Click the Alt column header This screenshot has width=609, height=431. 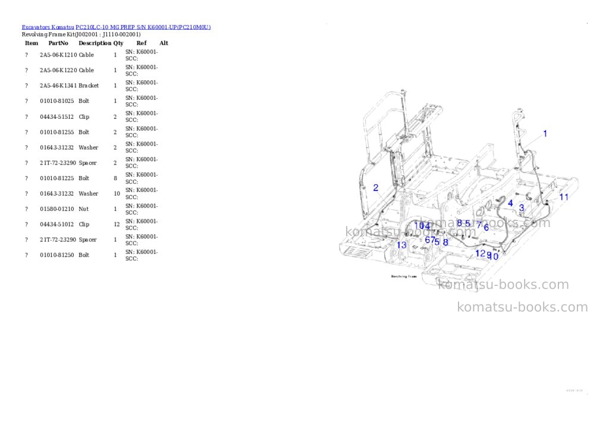[164, 43]
